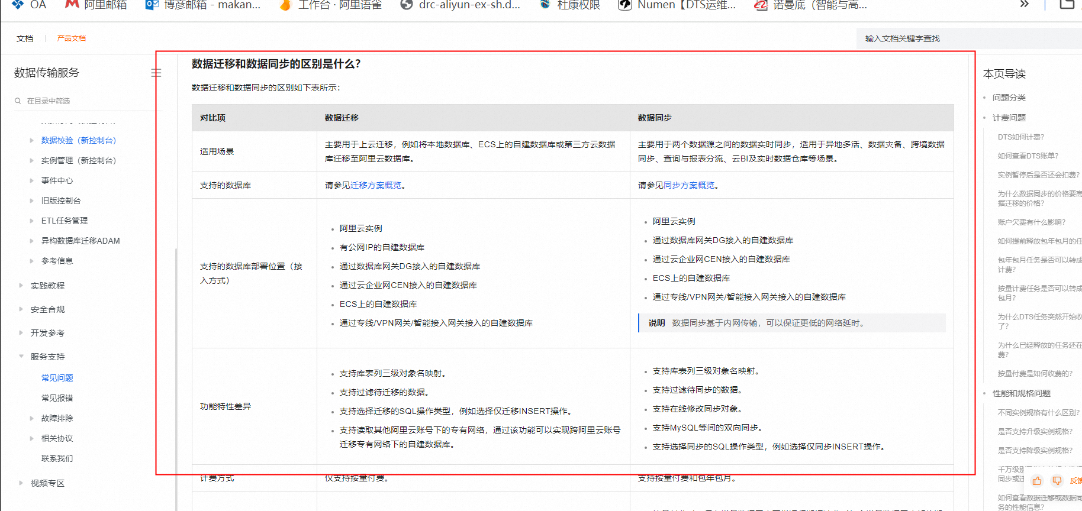Screen dimensions: 1082x511
Task: Open the Numen【DTS运维 bookmark
Action: click(x=677, y=5)
